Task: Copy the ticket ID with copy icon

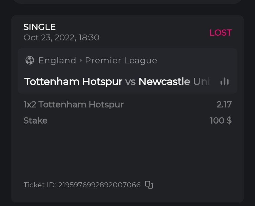Action: click(x=149, y=185)
